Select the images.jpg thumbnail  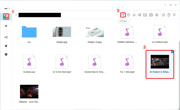[x=62, y=32]
